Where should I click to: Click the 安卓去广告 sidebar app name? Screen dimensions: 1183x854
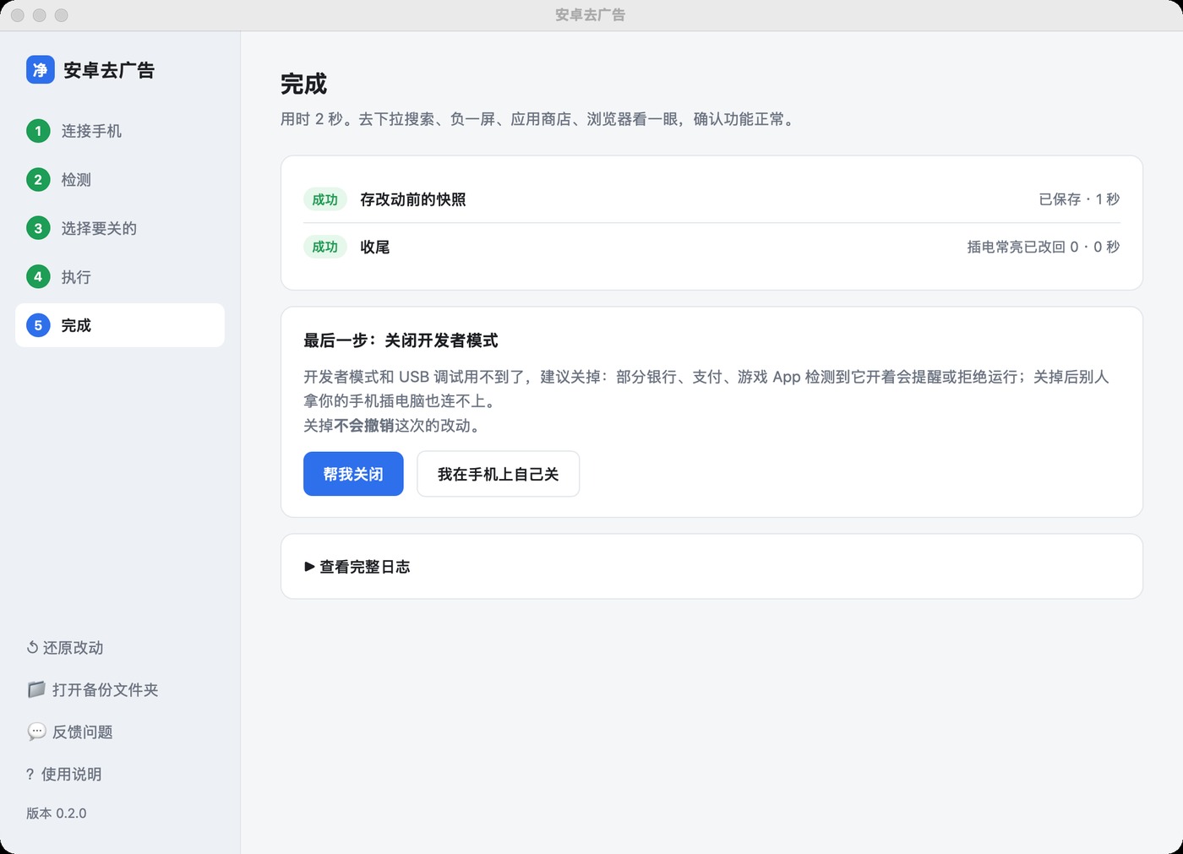pyautogui.click(x=109, y=70)
